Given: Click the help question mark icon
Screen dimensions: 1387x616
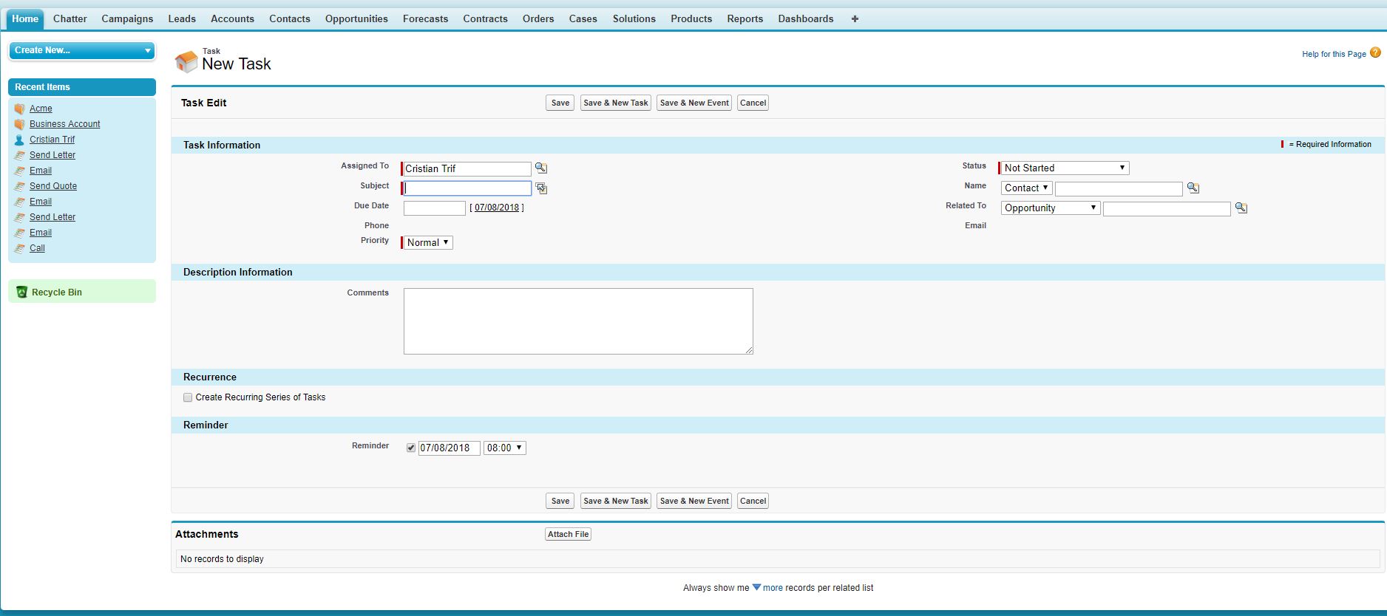Looking at the screenshot, I should tap(1375, 53).
